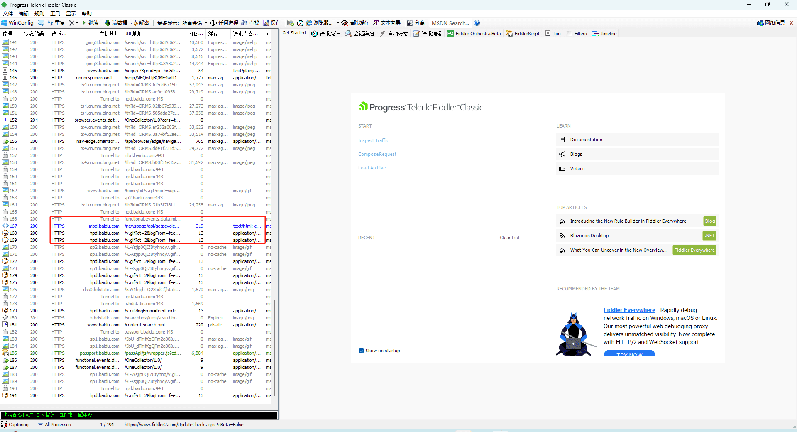Click 清除缓存 (Clear Cache) toolbar button
The height and width of the screenshot is (432, 797).
point(355,23)
